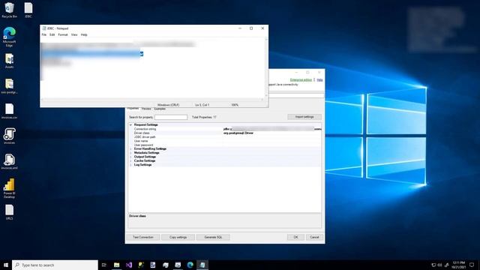This screenshot has width=480, height=270.
Task: Click the 100% zoom indicator in Notepad
Action: click(x=235, y=105)
